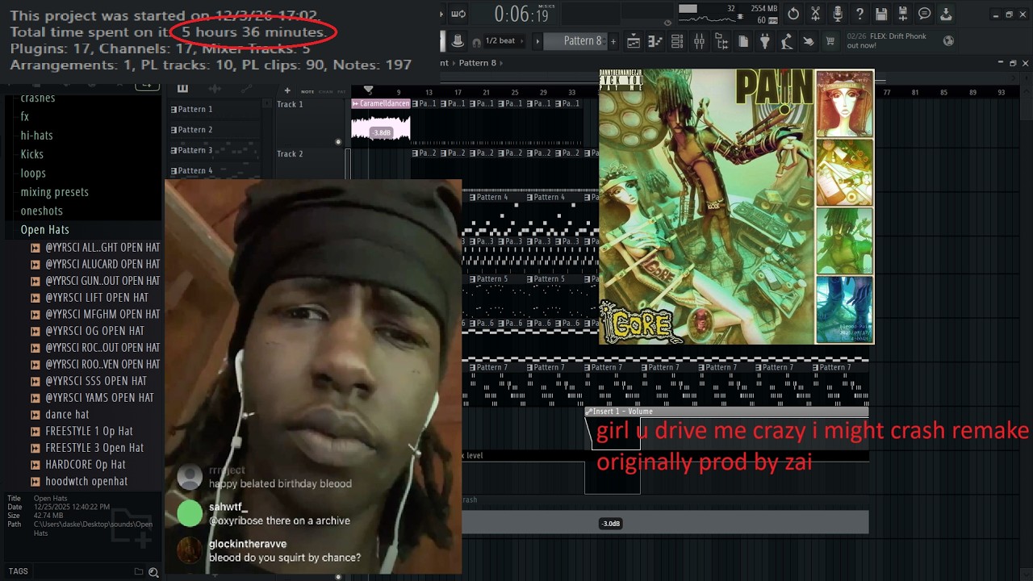Screen dimensions: 1033x581
Task: Click the save new version icon
Action: 903,14
